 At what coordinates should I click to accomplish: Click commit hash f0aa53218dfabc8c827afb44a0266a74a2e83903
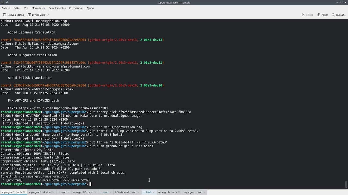[x=50, y=40]
